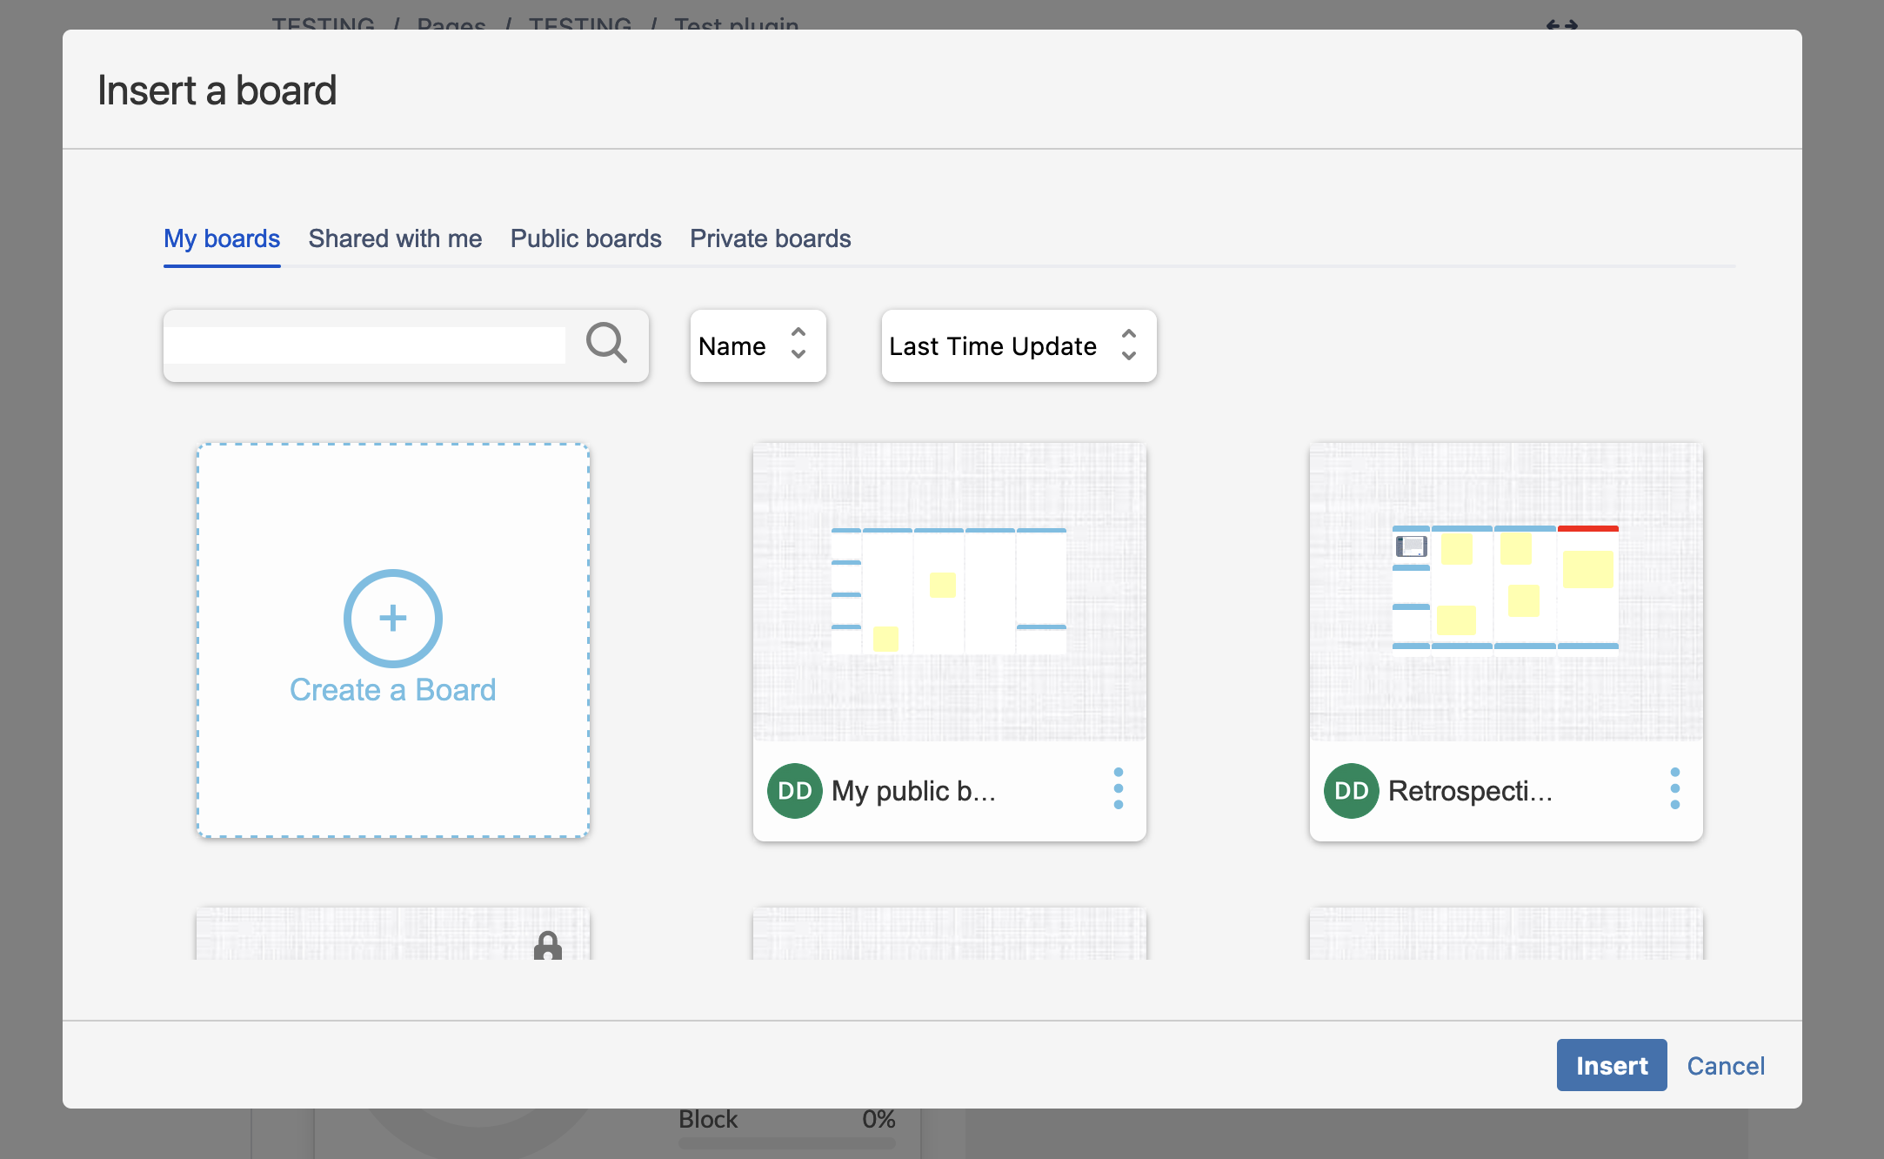This screenshot has height=1159, width=1884.
Task: Focus the board search input field
Action: [365, 345]
